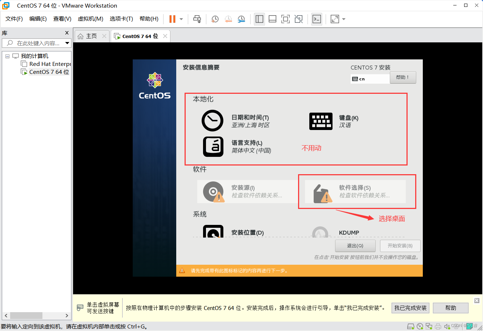Click the 开始安装(B) begin installation button
This screenshot has height=331, width=483.
pyautogui.click(x=400, y=246)
